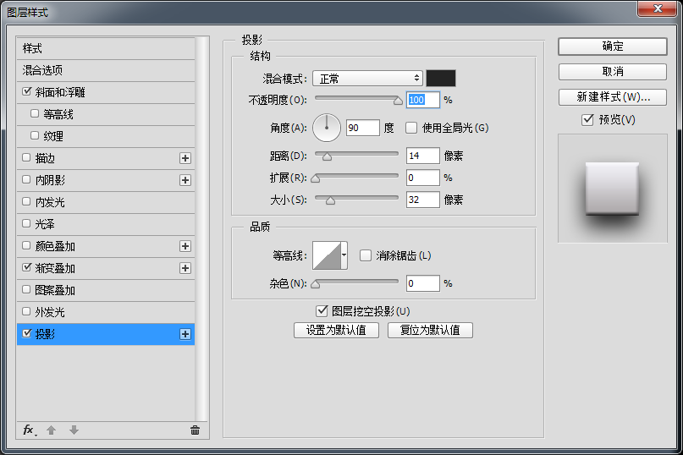The image size is (683, 455).
Task: Focus the 距离 field showing 14
Action: click(423, 156)
